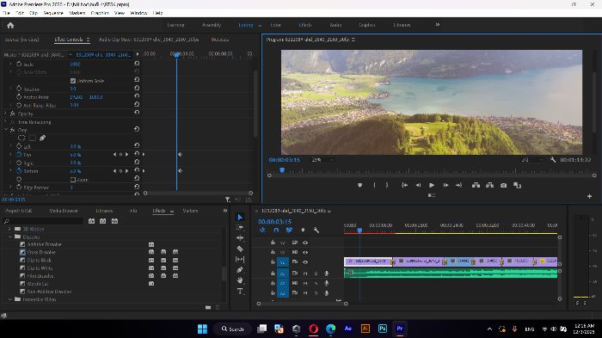The height and width of the screenshot is (338, 602).
Task: Toggle V1 track lock
Action: pos(273,262)
